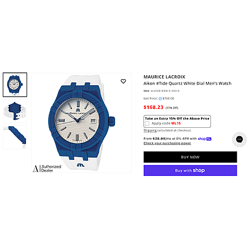Click the $168.23 sale price
The image size is (249, 249).
[x=153, y=107]
